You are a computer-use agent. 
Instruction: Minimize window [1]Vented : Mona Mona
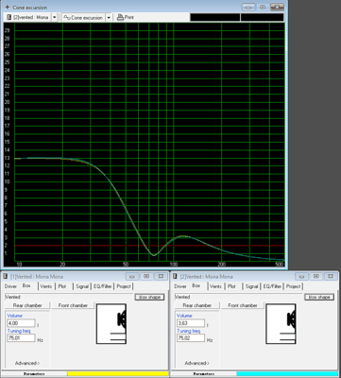click(x=132, y=276)
